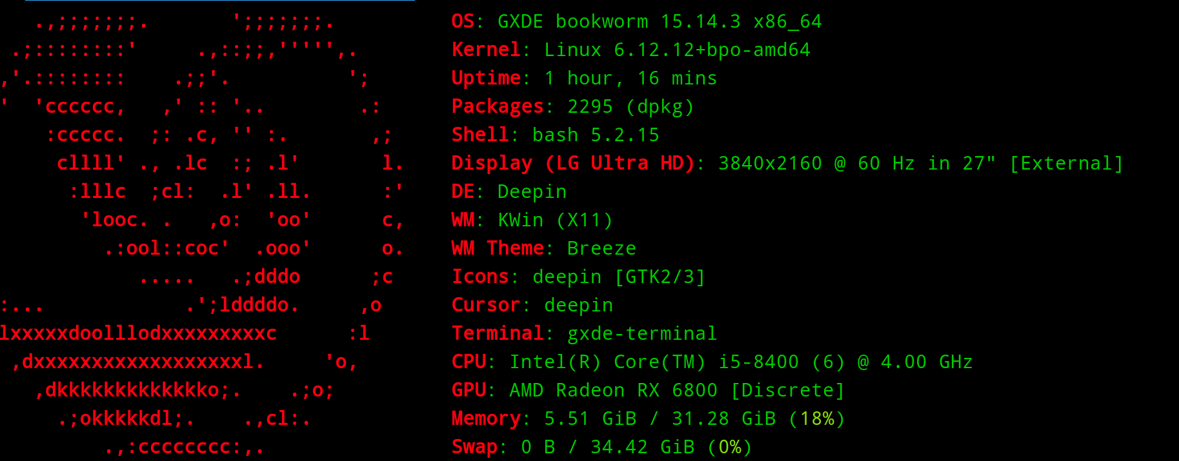Click the Swap label
This screenshot has height=461, width=1179.
click(474, 447)
